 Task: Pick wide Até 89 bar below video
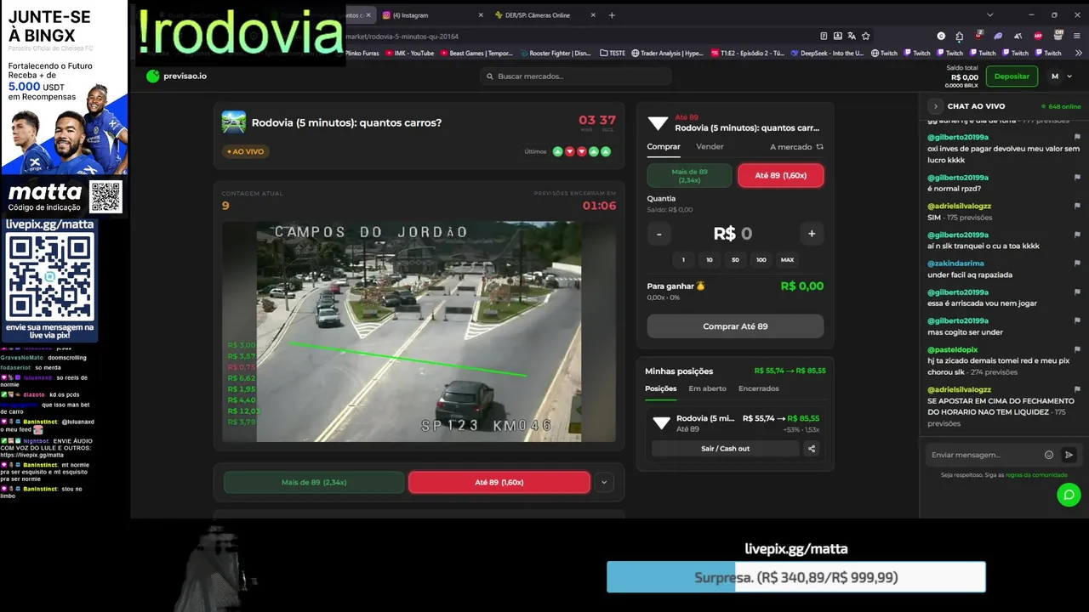coord(499,482)
